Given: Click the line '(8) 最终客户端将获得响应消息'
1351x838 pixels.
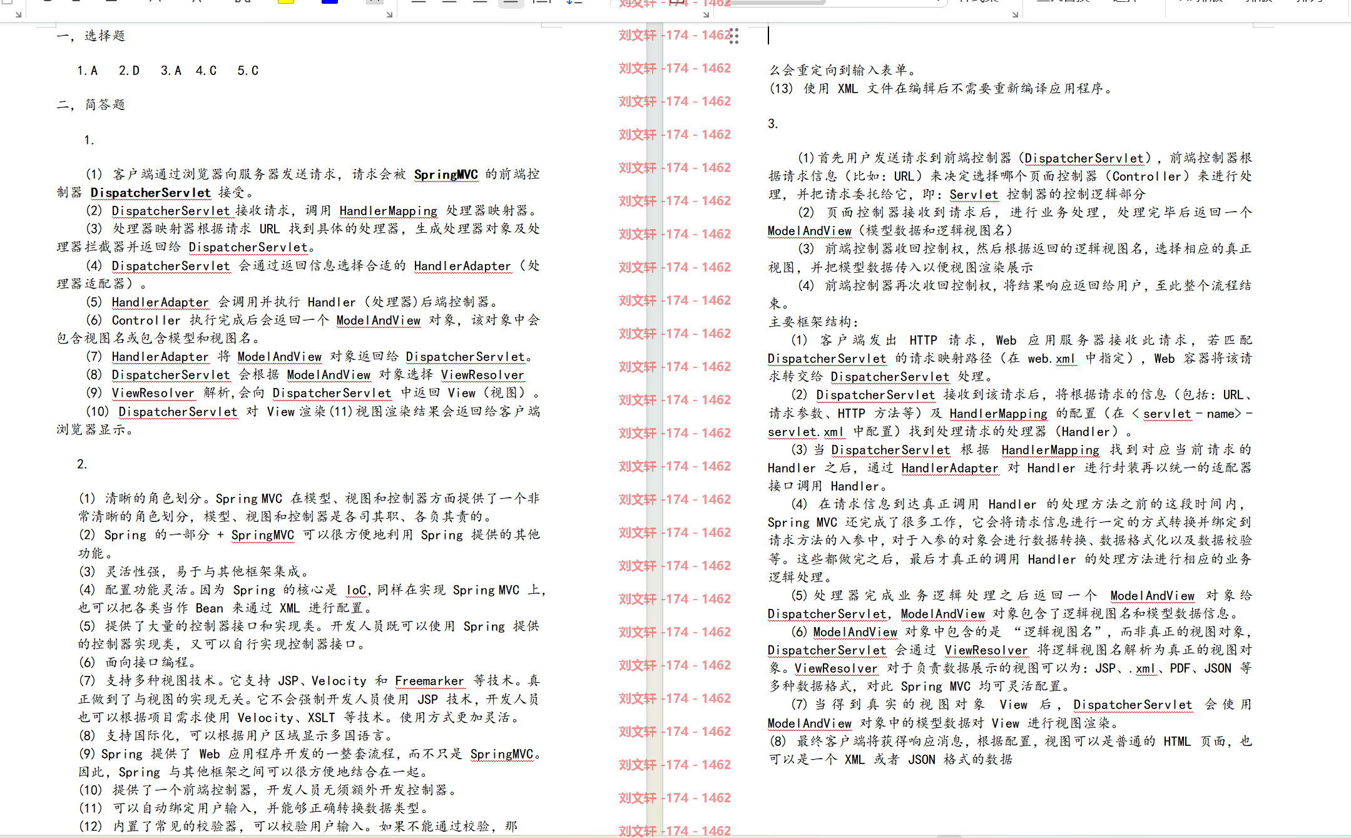Looking at the screenshot, I should click(1011, 742).
